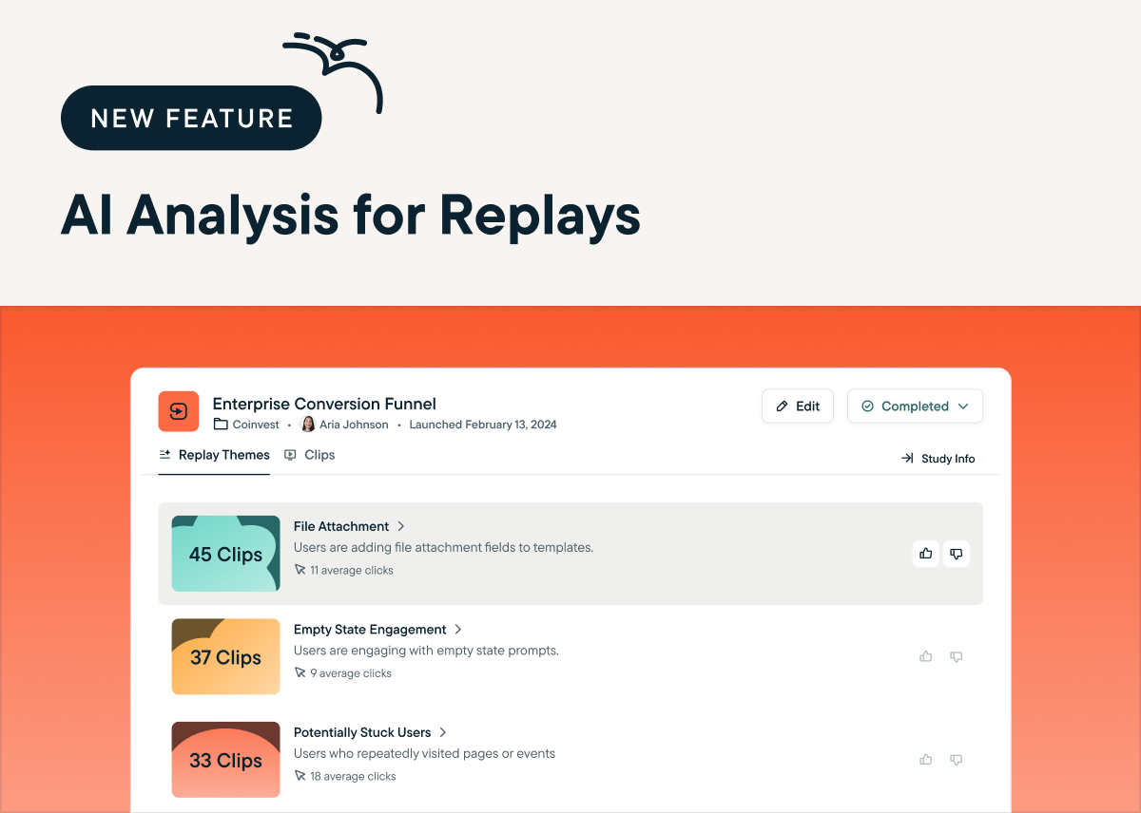Thumbs up the Potentially Stuck Users theme
This screenshot has width=1141, height=813.
tap(925, 760)
